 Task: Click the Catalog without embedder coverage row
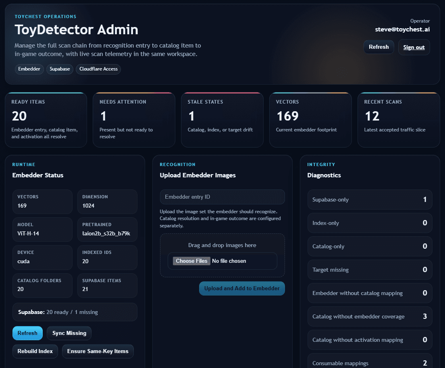370,316
